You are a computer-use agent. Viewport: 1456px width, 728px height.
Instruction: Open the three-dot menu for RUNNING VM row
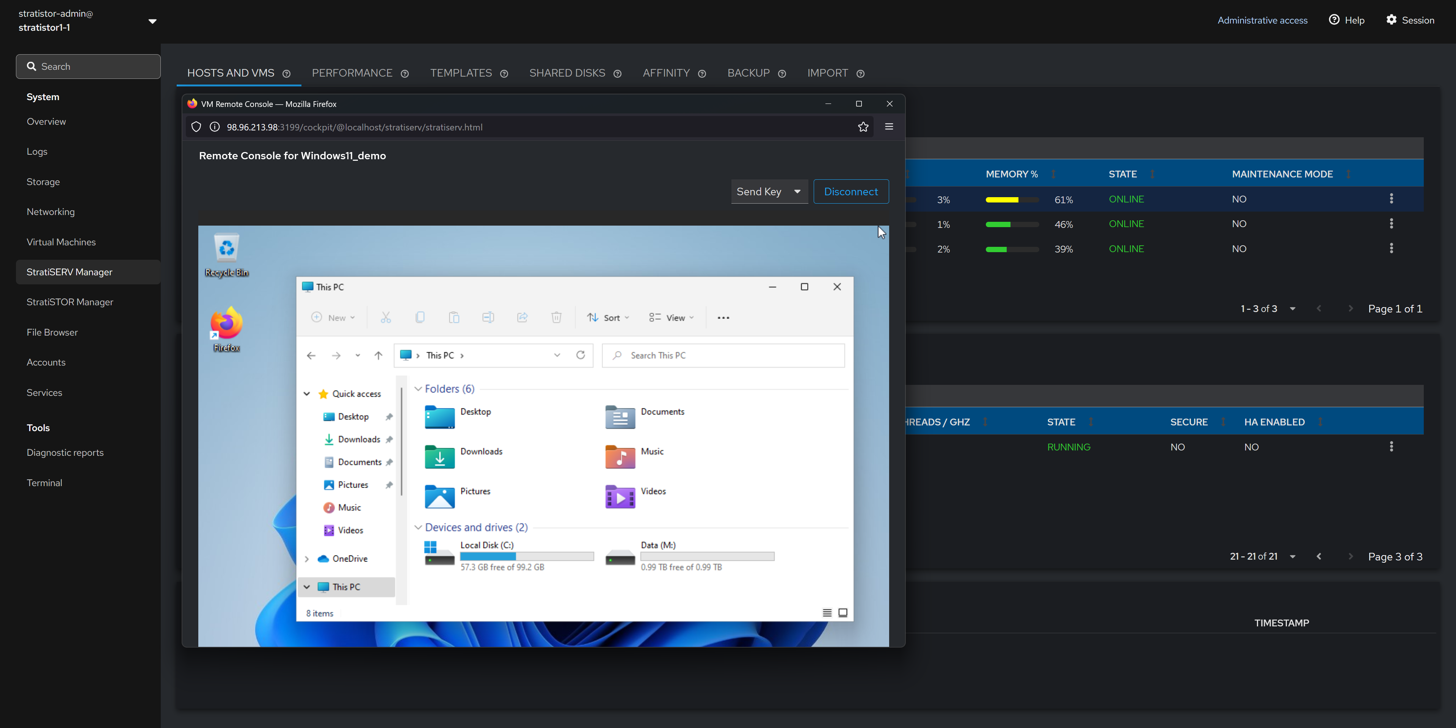pos(1391,447)
